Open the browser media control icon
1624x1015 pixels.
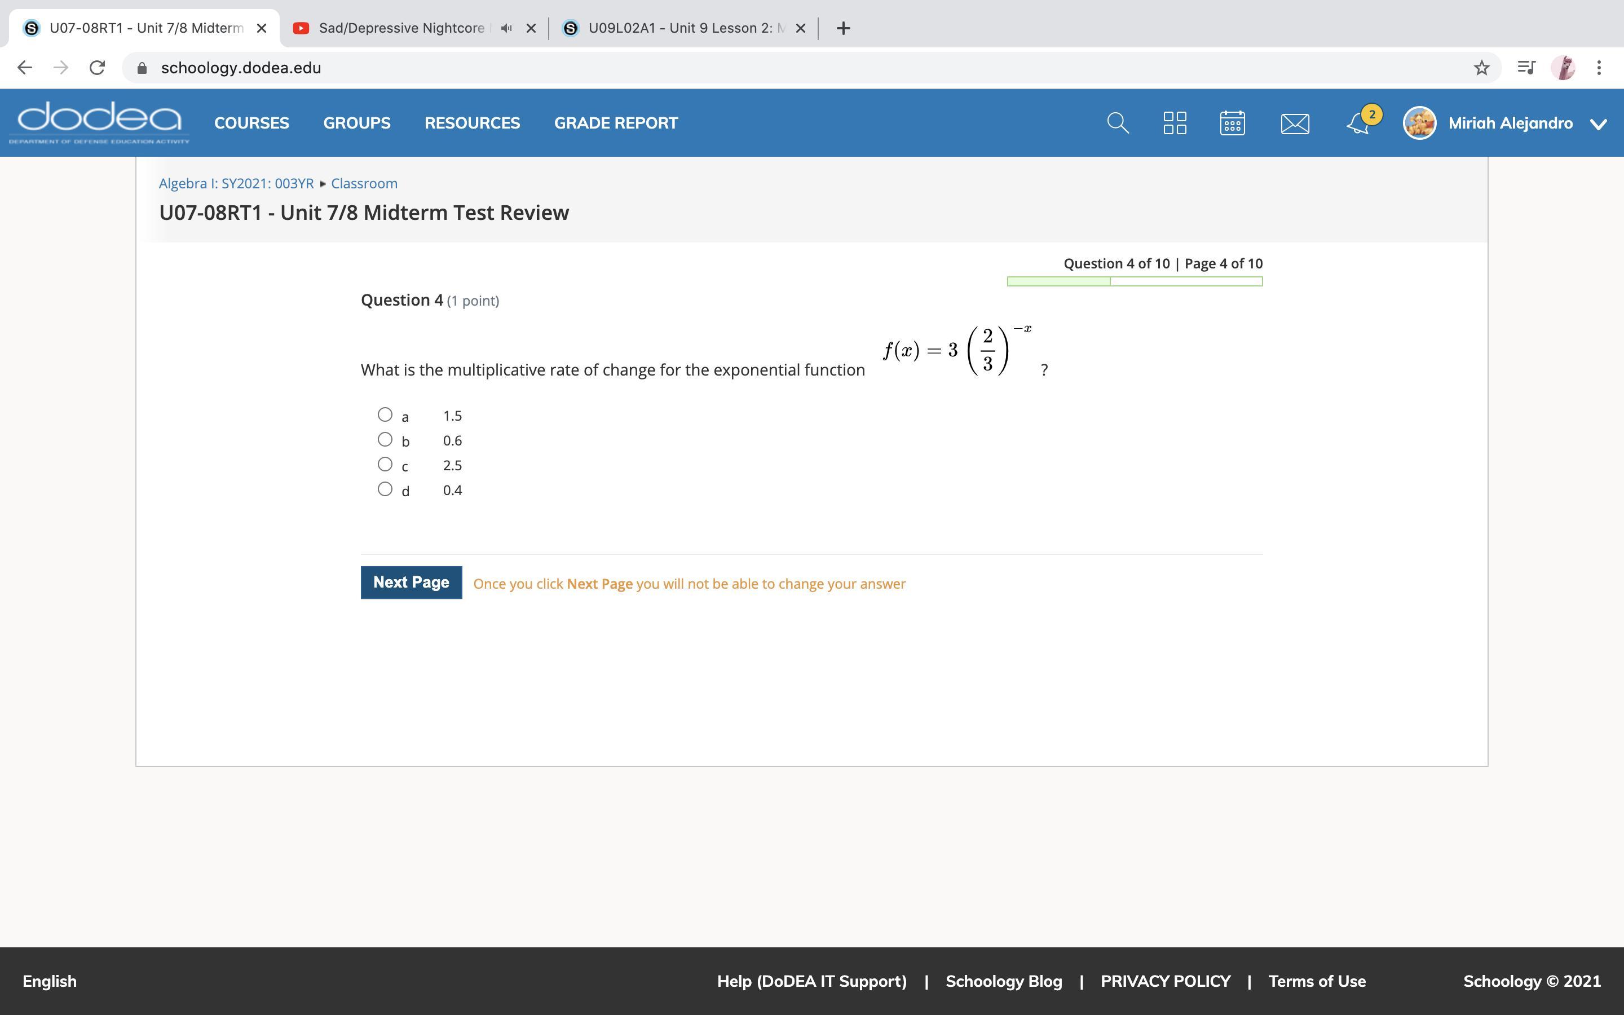(1526, 68)
